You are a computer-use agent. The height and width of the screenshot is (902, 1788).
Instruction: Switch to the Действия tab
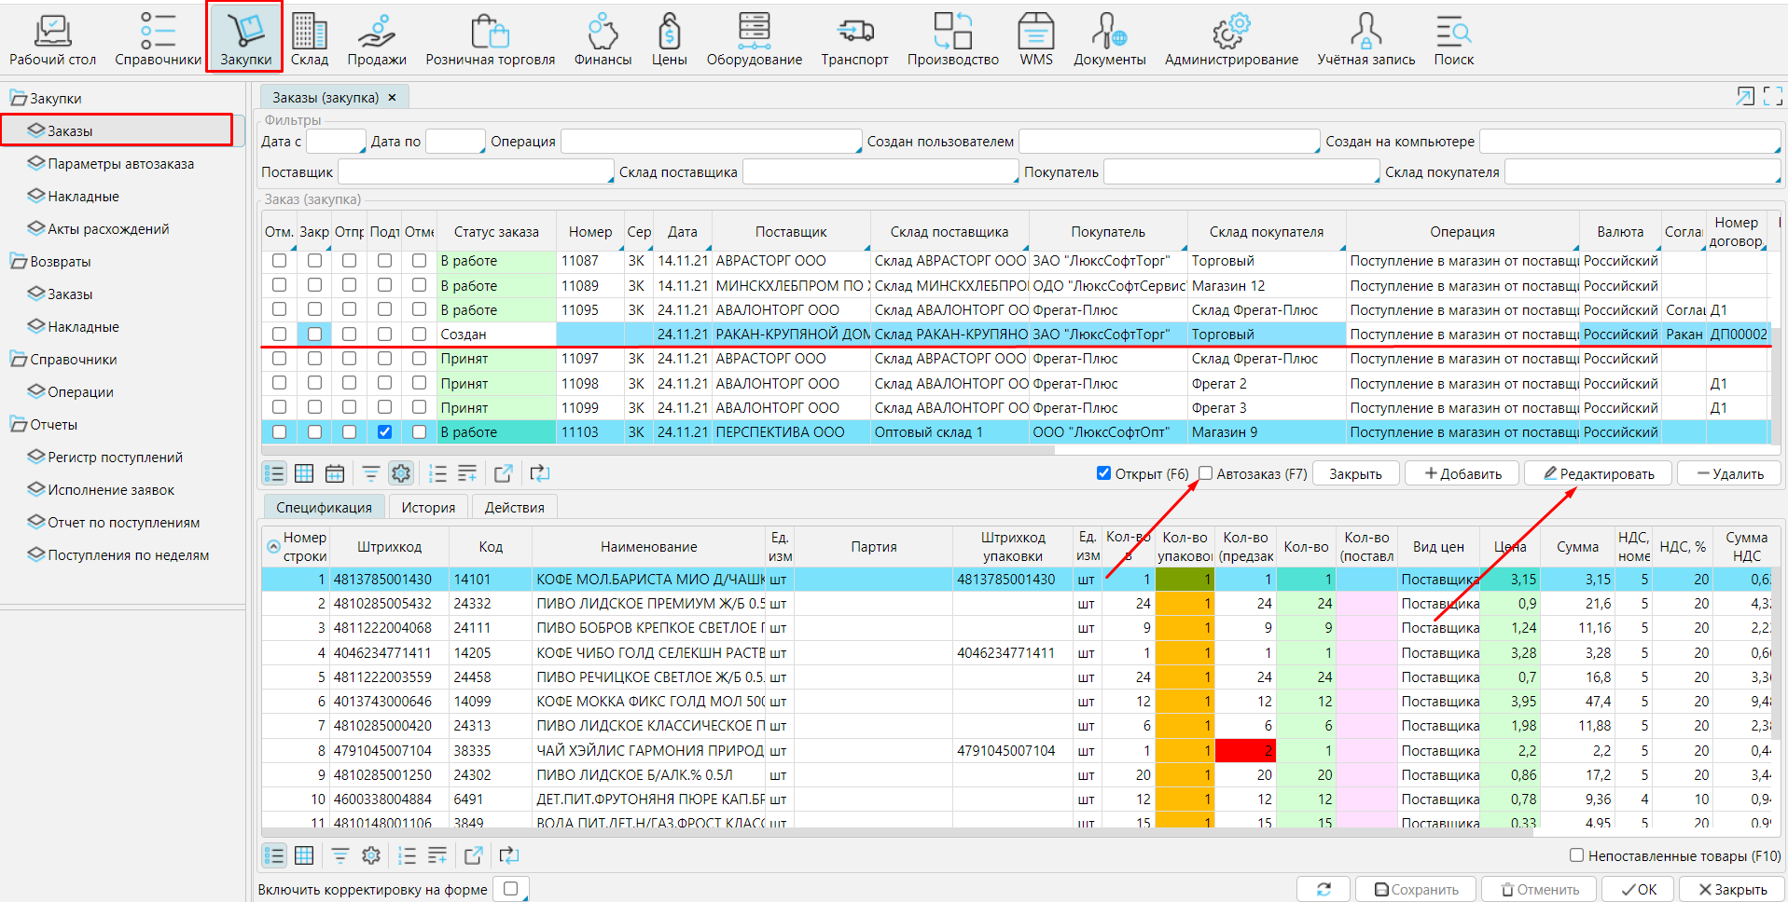514,508
